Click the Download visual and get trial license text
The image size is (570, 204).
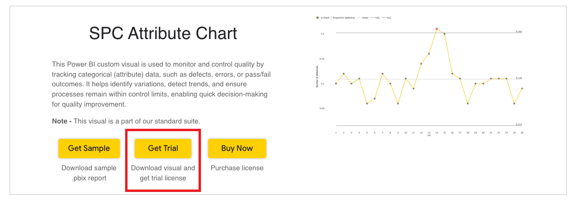coord(163,173)
